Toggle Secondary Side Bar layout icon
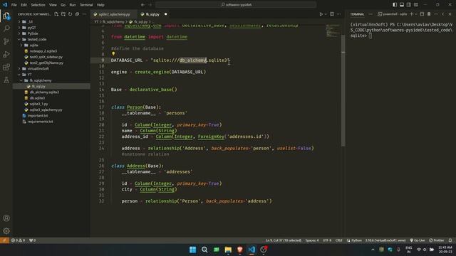The width and height of the screenshot is (456, 256). tap(409, 5)
